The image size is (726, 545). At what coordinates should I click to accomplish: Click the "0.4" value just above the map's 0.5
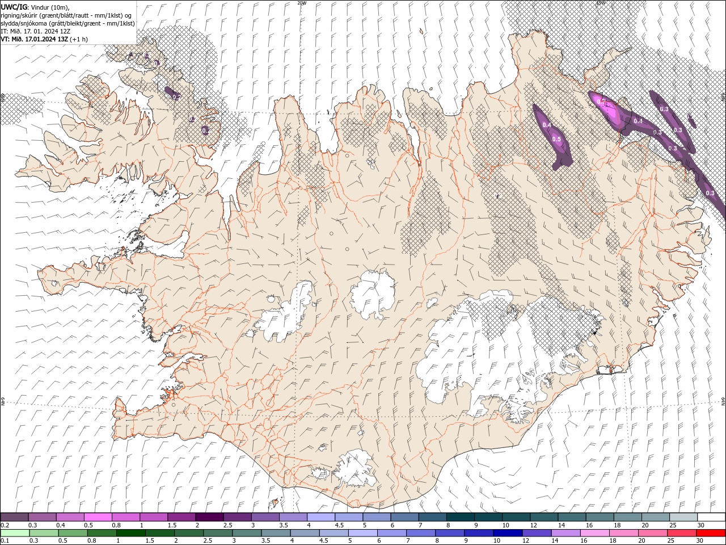(547, 125)
